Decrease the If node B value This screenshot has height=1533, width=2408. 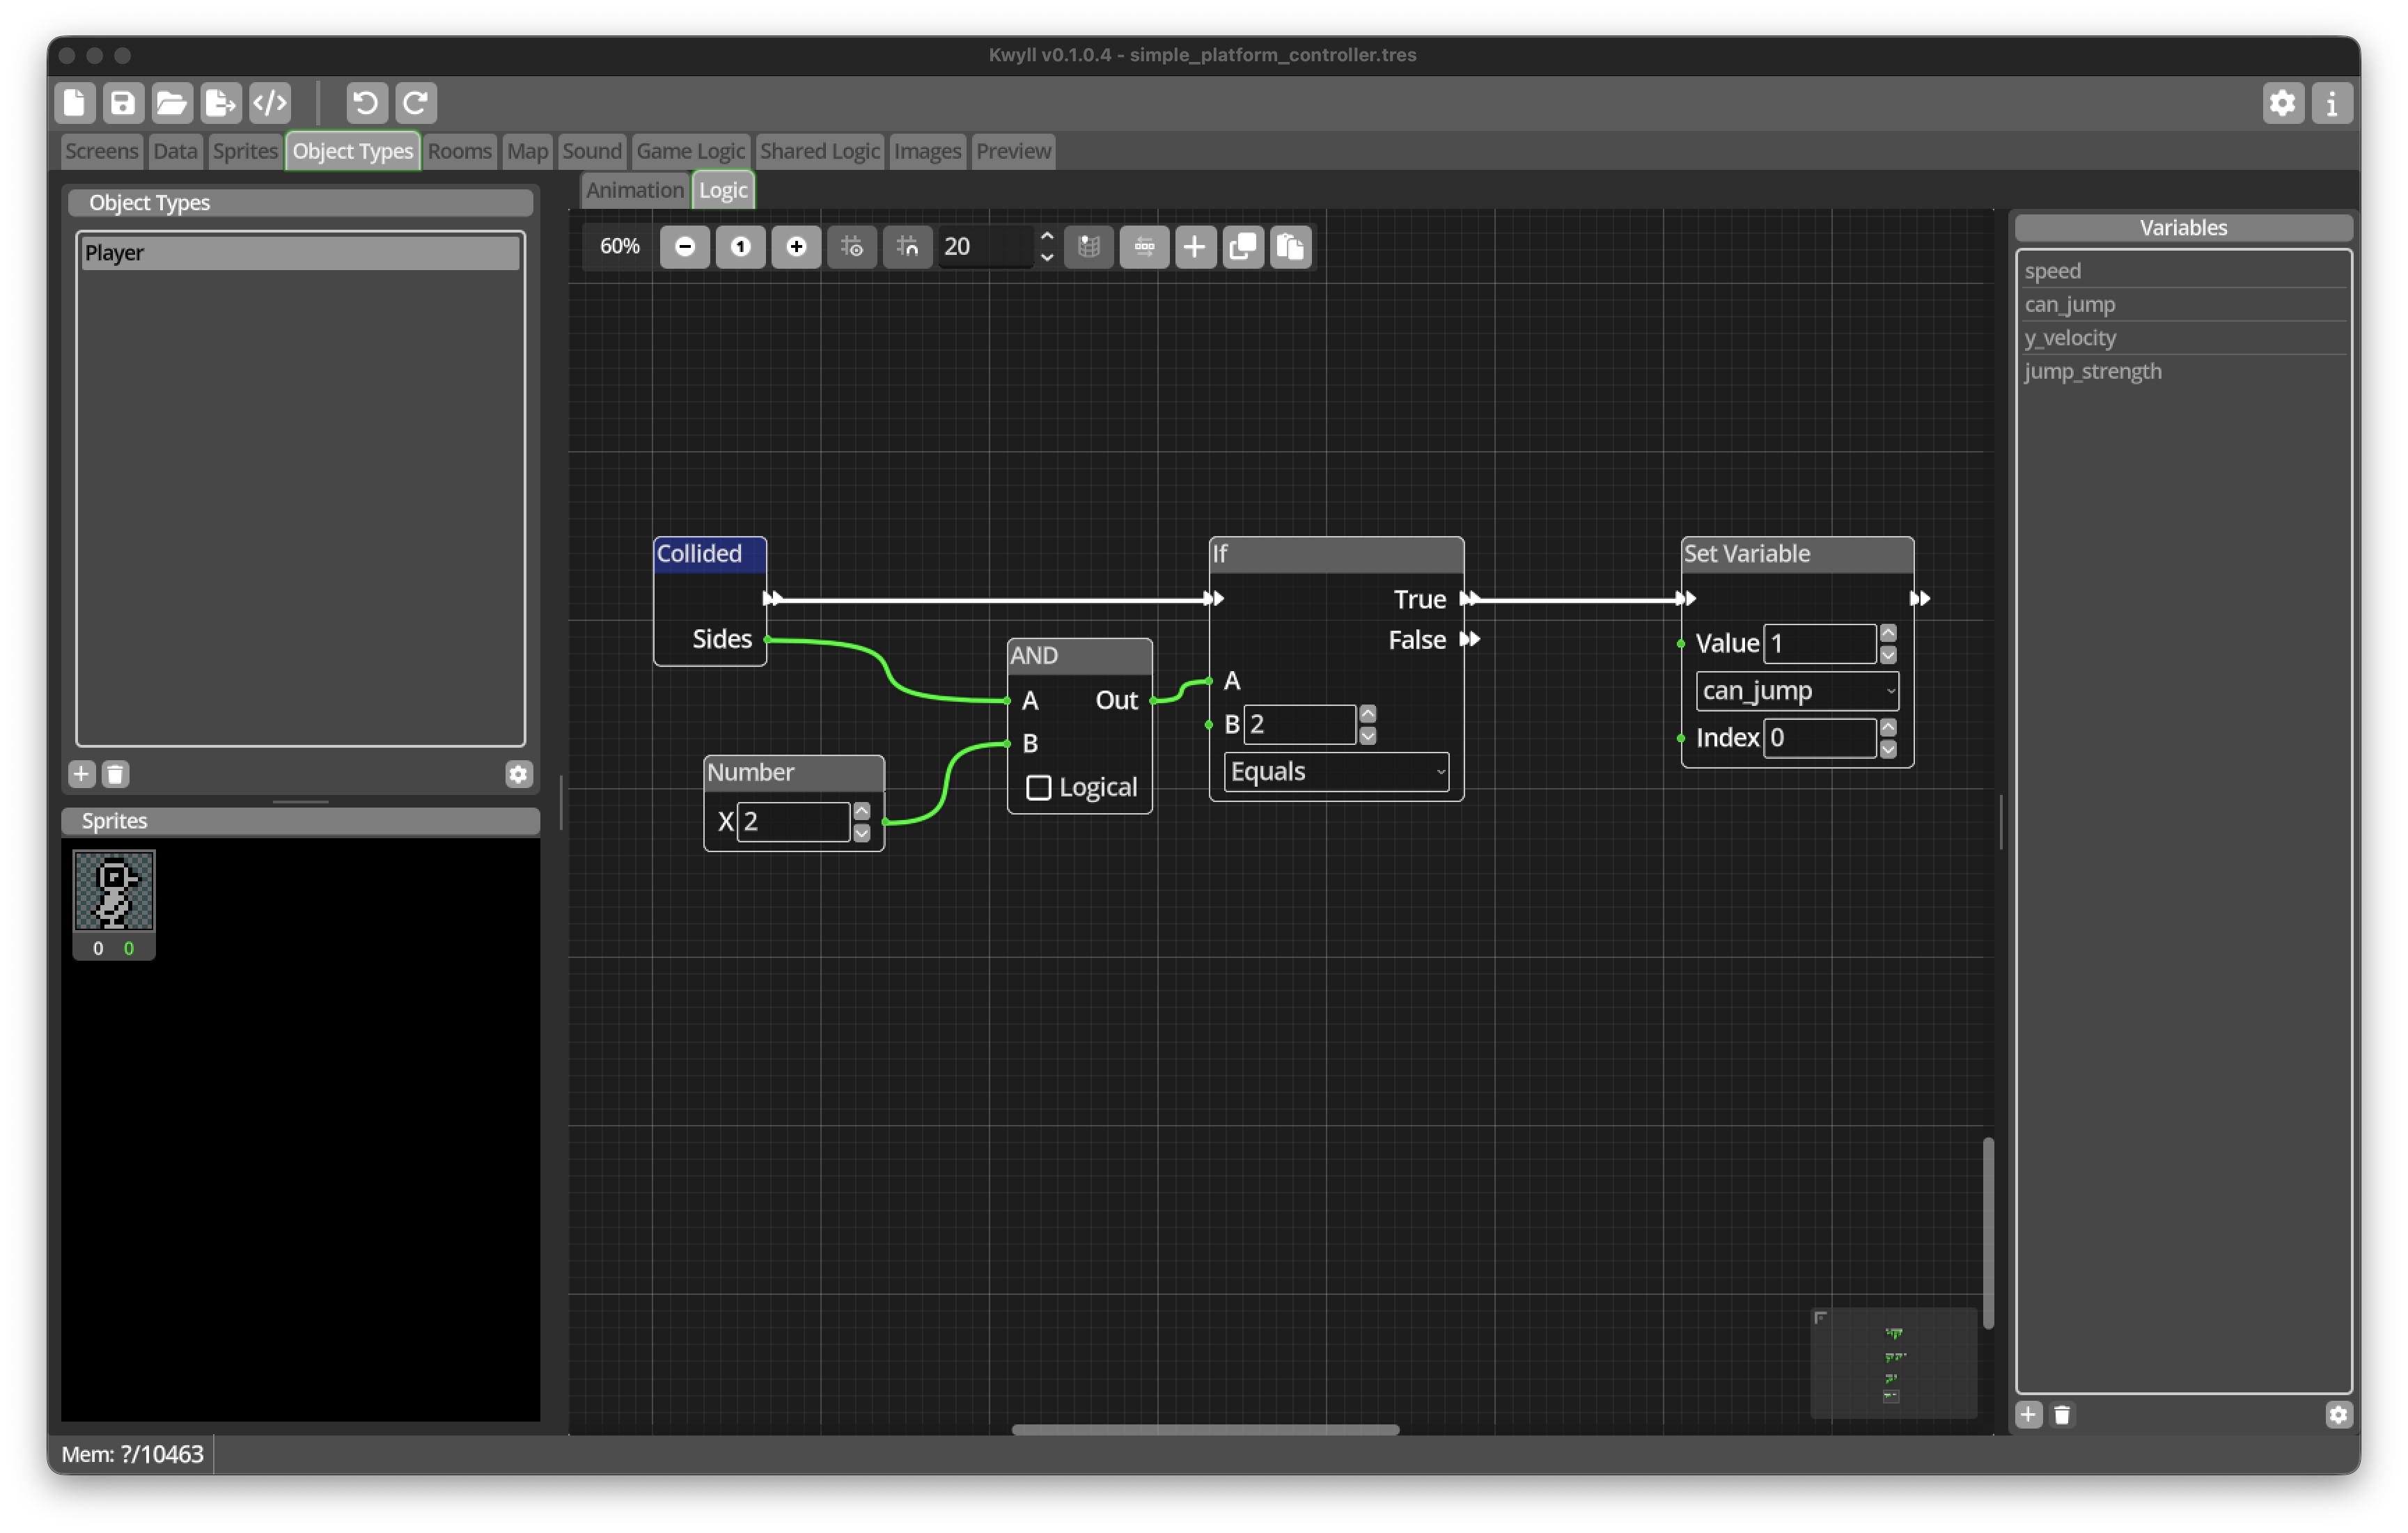coord(1368,736)
